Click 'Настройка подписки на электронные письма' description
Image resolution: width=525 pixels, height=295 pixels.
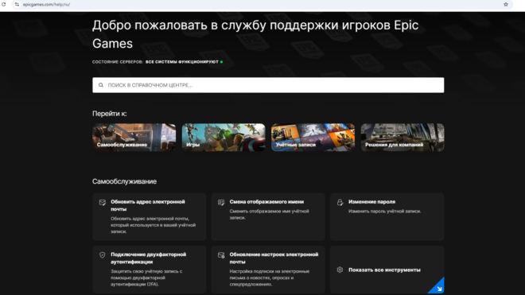pyautogui.click(x=269, y=278)
